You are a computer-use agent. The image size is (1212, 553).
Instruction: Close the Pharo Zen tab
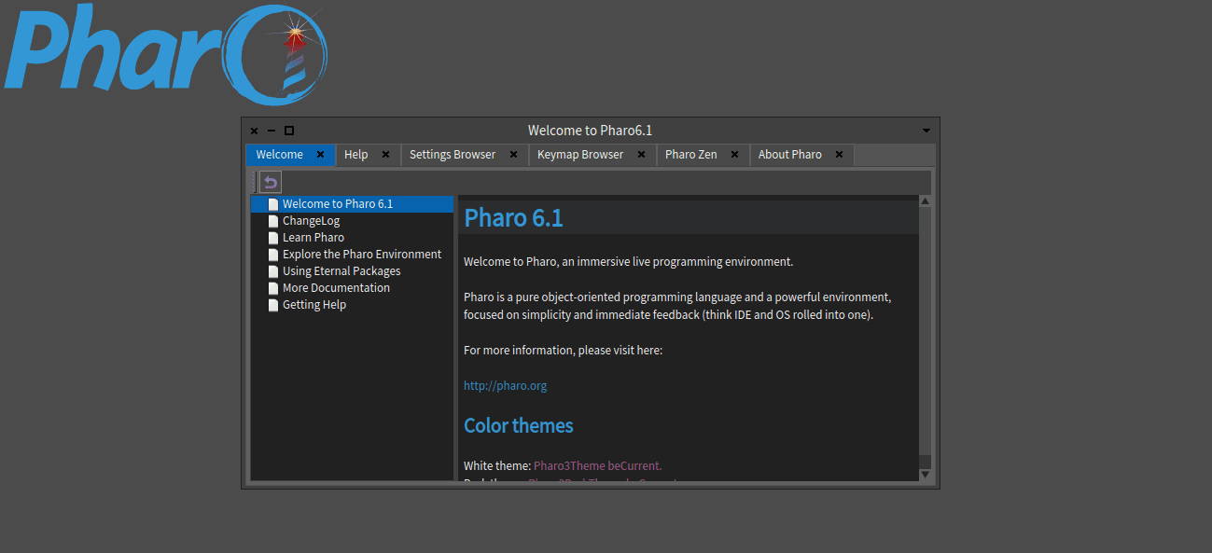coord(733,155)
